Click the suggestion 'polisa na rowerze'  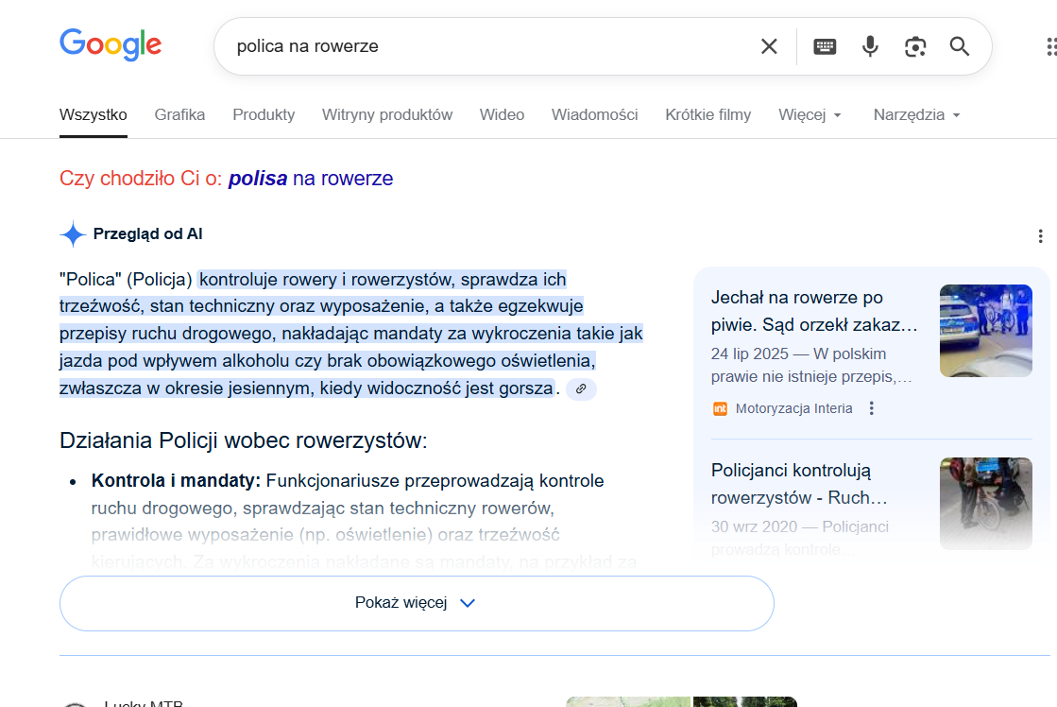click(x=310, y=178)
